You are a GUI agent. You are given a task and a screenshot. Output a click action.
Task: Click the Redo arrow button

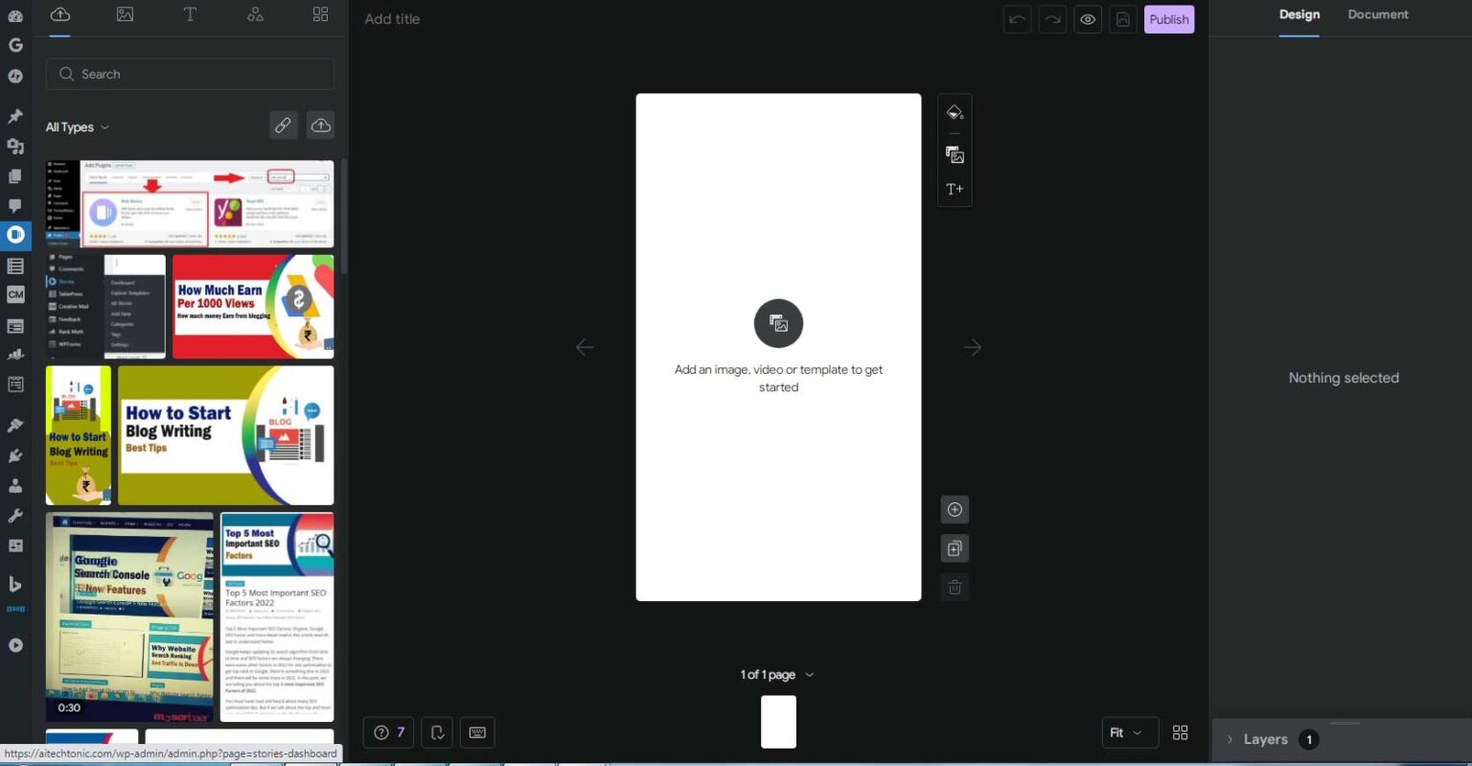click(1052, 19)
